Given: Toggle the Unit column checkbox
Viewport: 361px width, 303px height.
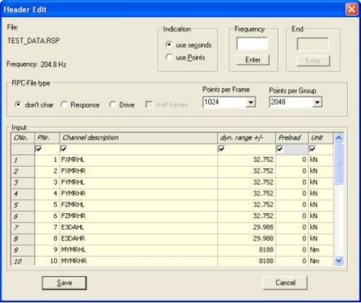Looking at the screenshot, I should [313, 149].
